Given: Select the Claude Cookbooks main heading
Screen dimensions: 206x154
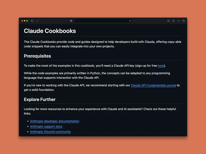Looking at the screenshot, I should tap(50, 31).
